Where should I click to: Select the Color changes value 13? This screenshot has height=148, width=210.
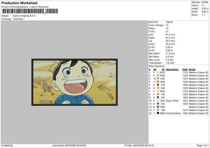pos(167,25)
